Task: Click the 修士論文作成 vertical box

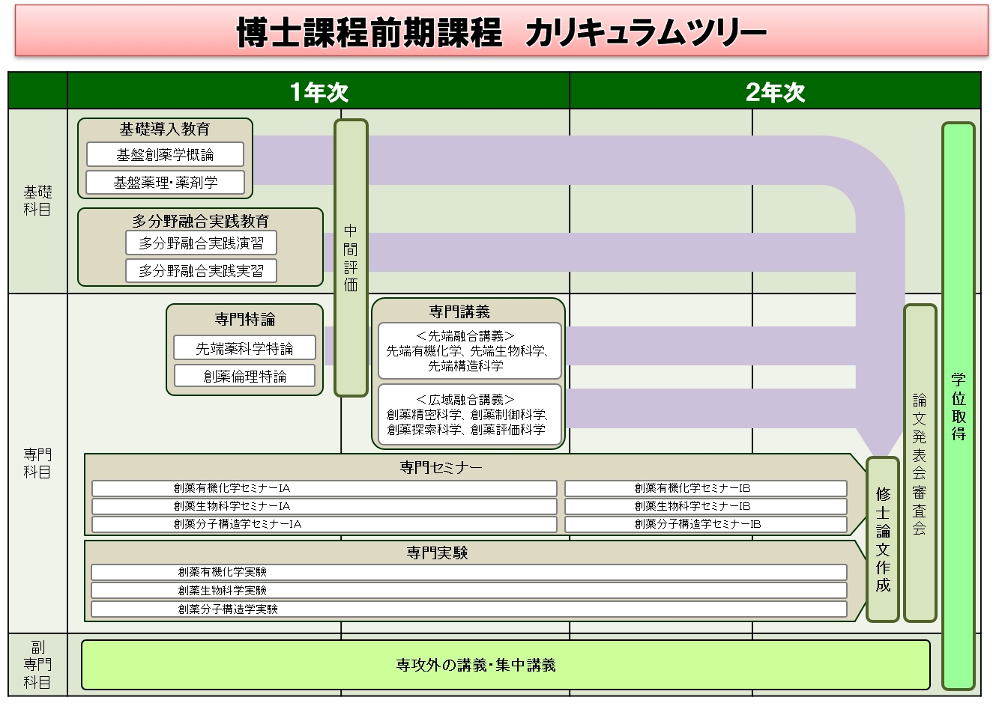Action: coord(883,539)
